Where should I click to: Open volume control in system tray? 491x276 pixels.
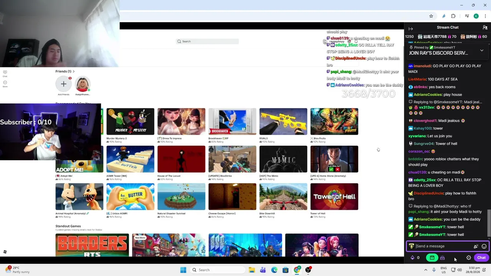tap(460, 270)
